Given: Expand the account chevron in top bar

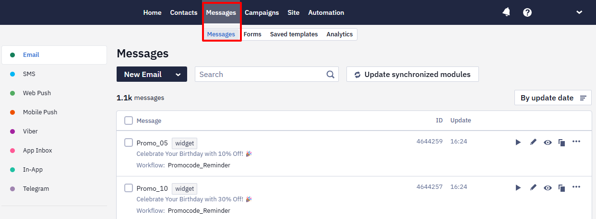Looking at the screenshot, I should click(579, 12).
